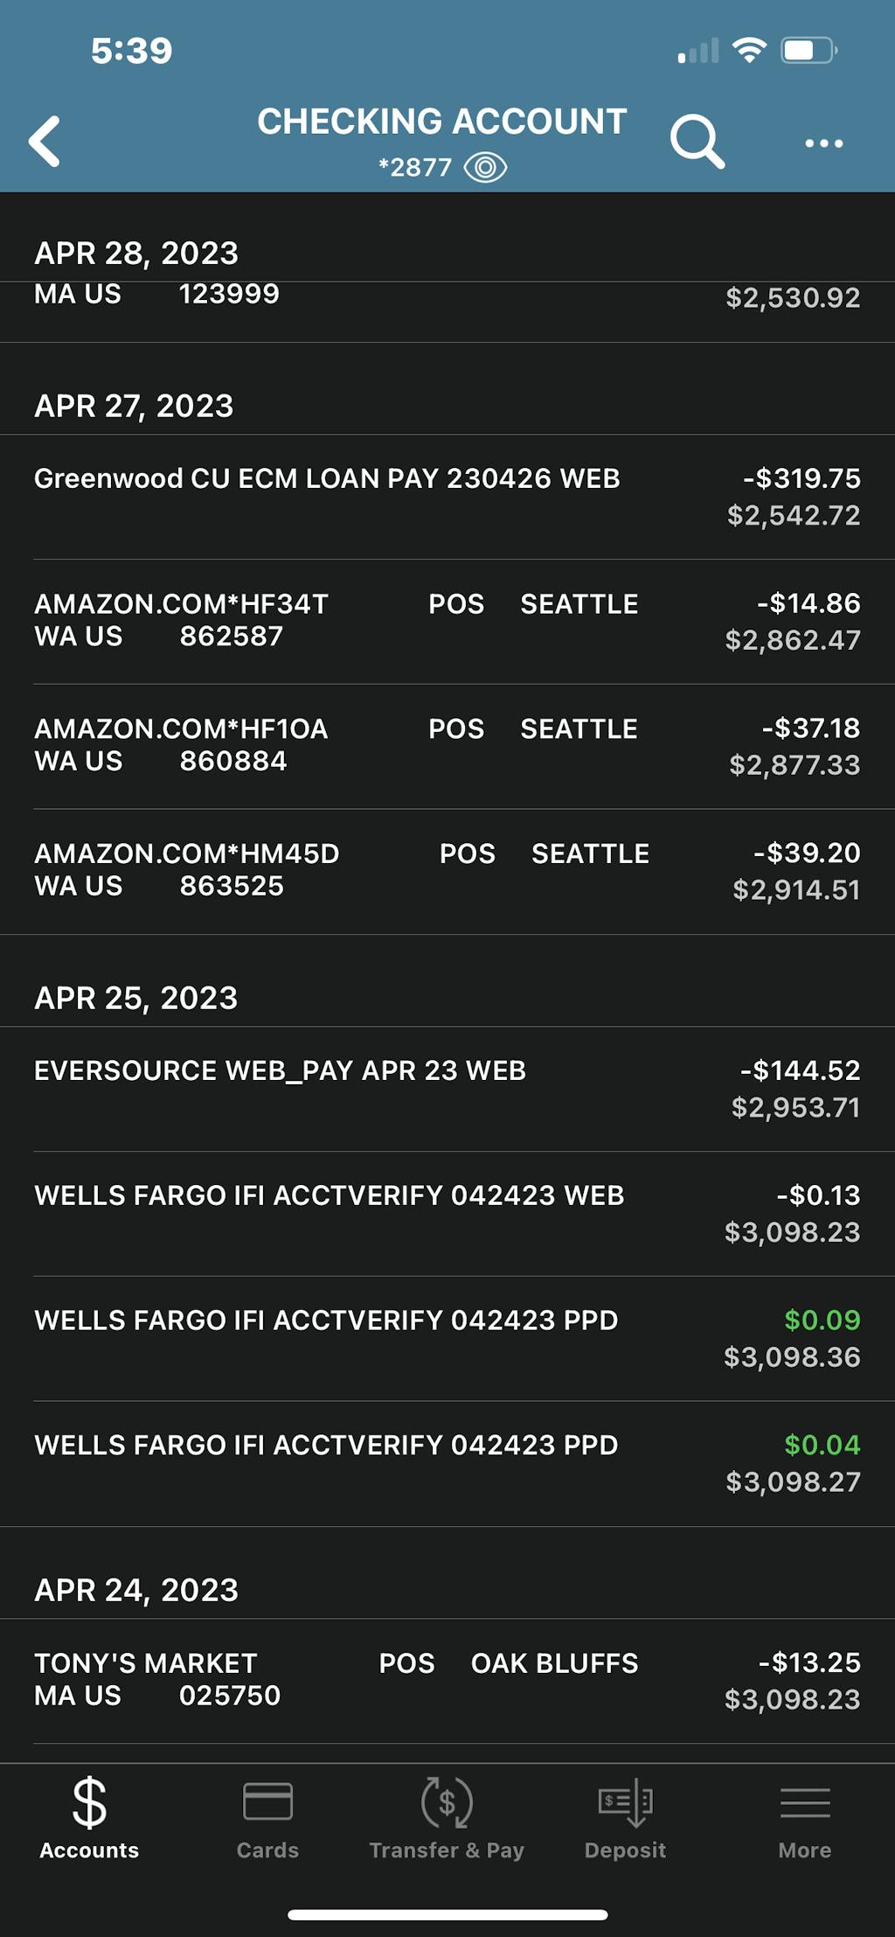Open the three-dot options menu
The height and width of the screenshot is (1937, 895).
pos(823,143)
